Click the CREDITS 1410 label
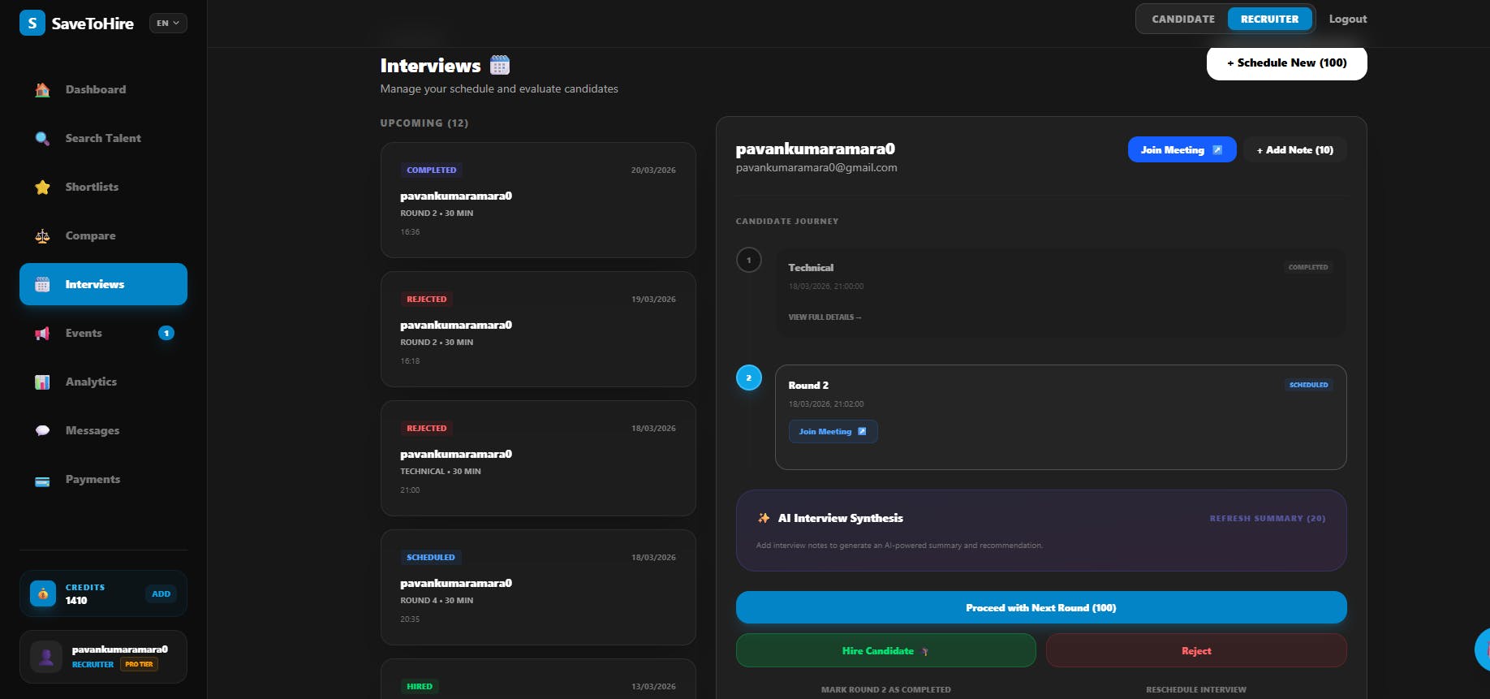Image resolution: width=1490 pixels, height=699 pixels. (85, 593)
